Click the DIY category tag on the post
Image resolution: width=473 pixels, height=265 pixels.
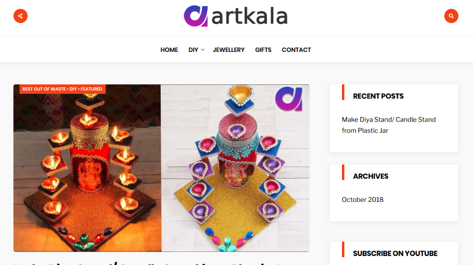click(x=73, y=89)
